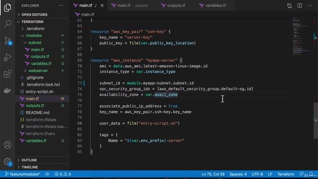Open the Extensions view
This screenshot has height=179, width=318.
click(7, 74)
